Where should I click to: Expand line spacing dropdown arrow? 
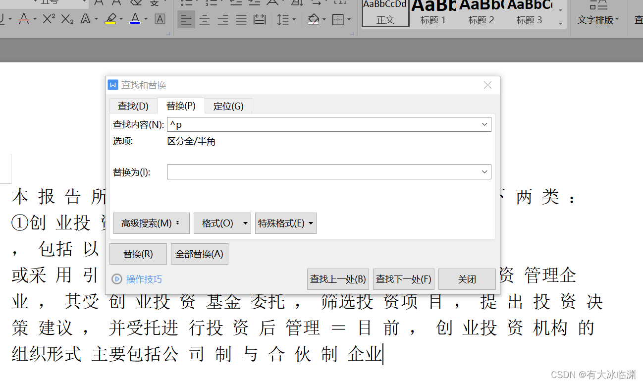tap(294, 20)
